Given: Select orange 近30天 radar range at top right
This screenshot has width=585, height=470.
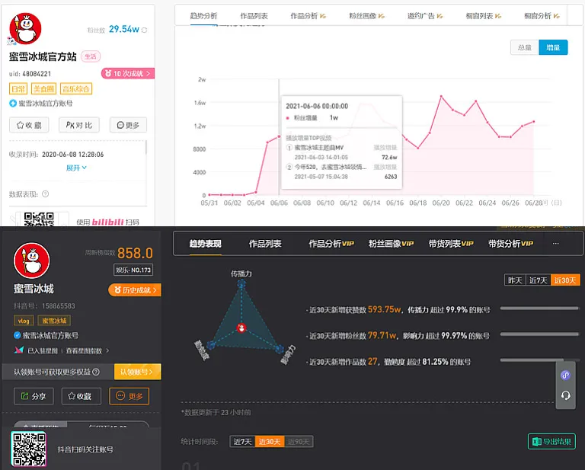Looking at the screenshot, I should point(565,280).
